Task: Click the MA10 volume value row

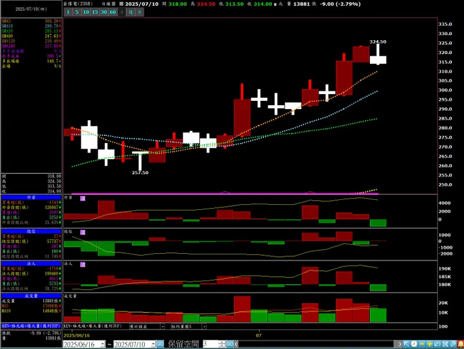Action: coord(31,311)
